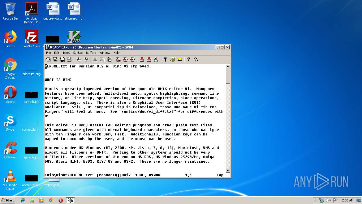Screen dimensions: 362x204
Task: Click the Save session toolbar icon
Action: (x=149, y=59)
